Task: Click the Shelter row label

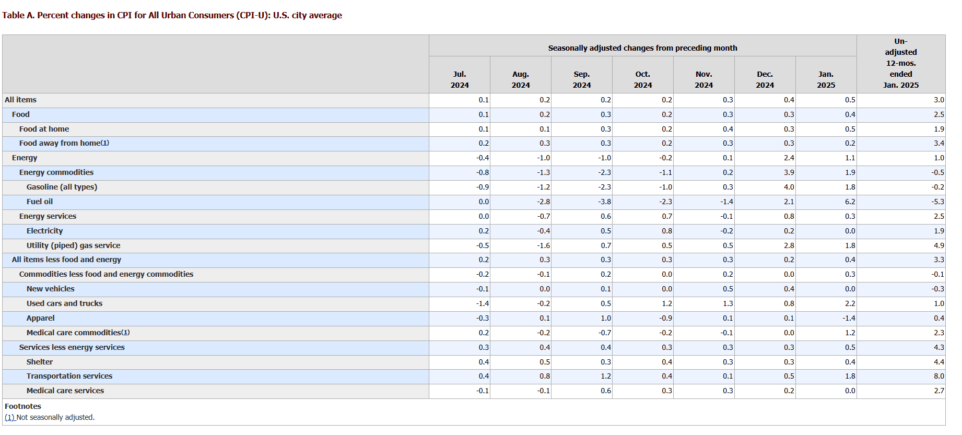Action: coord(40,362)
